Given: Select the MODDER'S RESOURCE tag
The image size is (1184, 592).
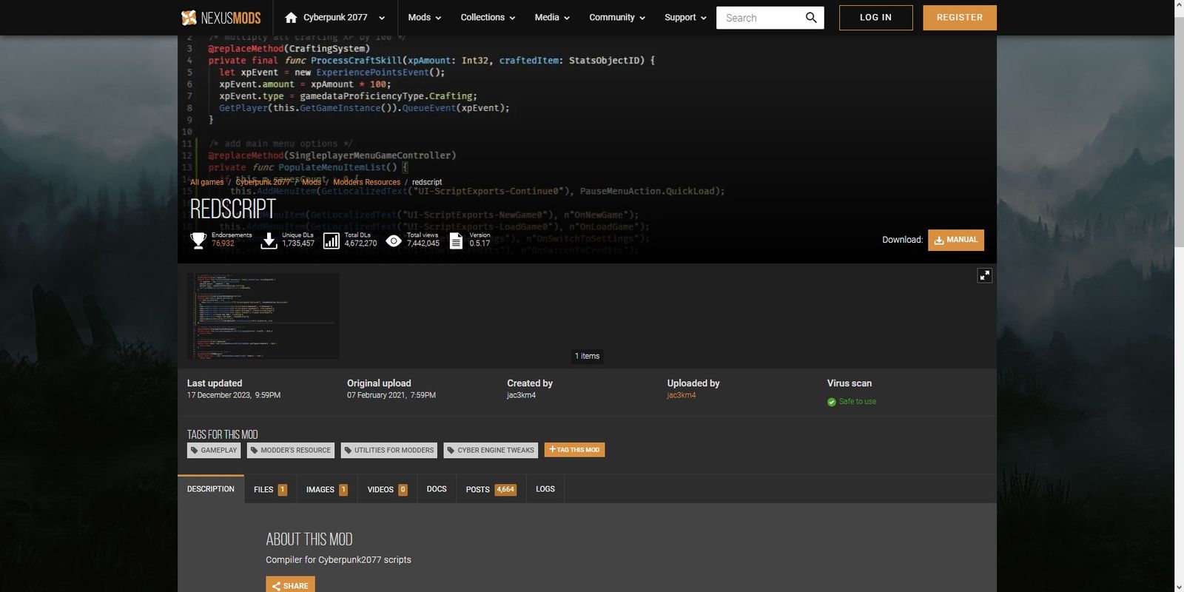Looking at the screenshot, I should [x=291, y=450].
